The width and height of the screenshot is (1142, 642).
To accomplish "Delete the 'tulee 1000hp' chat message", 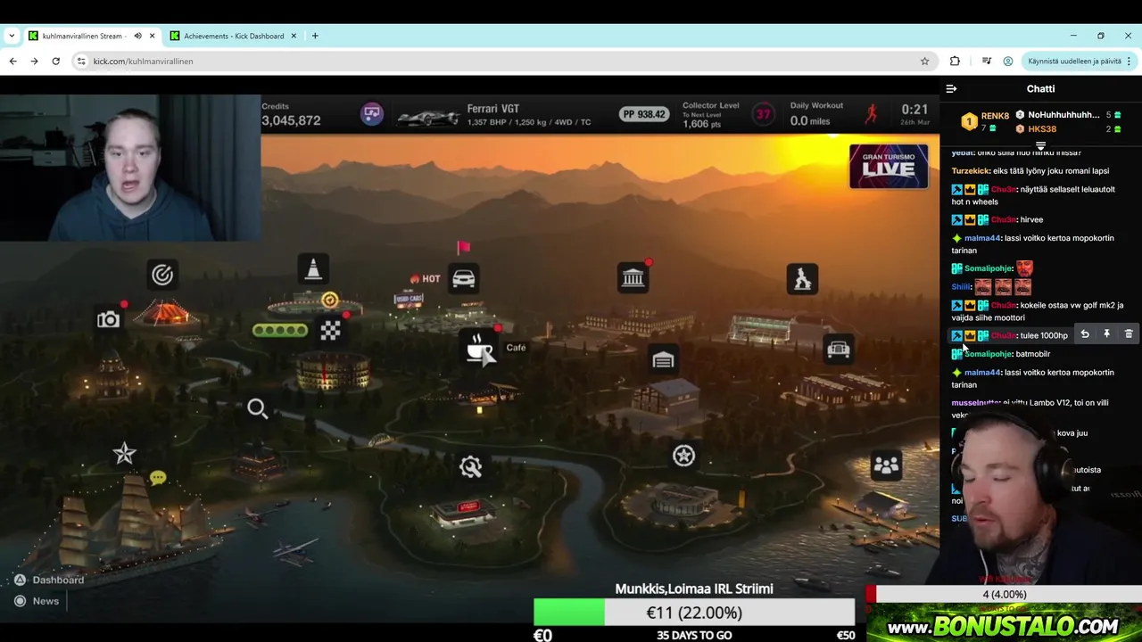I will point(1129,334).
